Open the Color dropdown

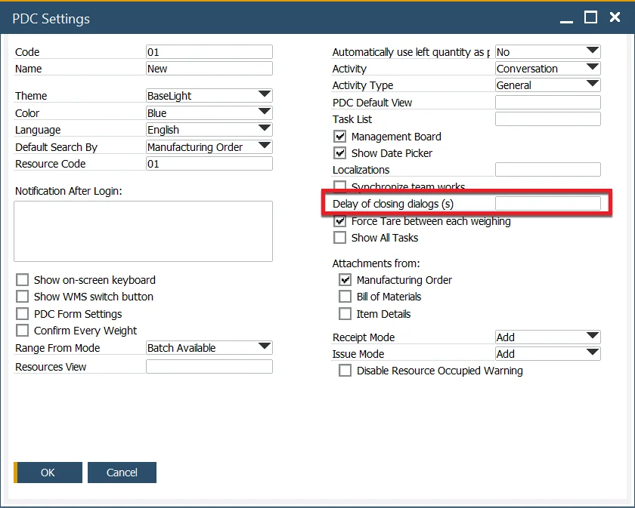[x=209, y=112]
